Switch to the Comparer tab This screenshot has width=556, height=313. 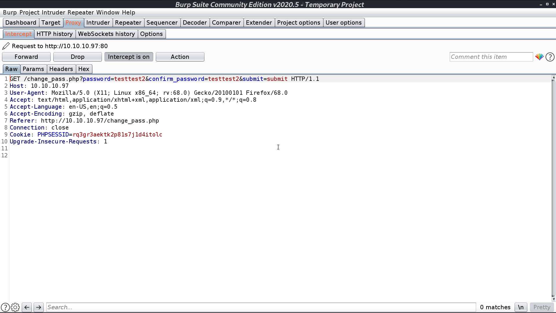226,23
